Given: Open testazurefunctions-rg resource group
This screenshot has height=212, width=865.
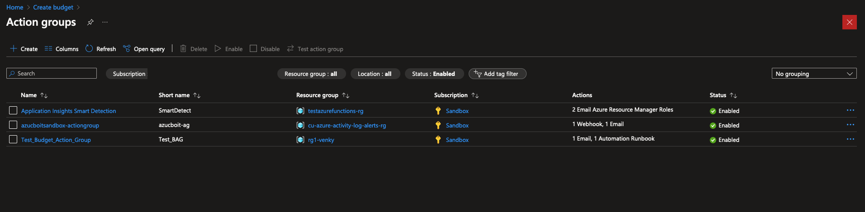Looking at the screenshot, I should pyautogui.click(x=336, y=111).
